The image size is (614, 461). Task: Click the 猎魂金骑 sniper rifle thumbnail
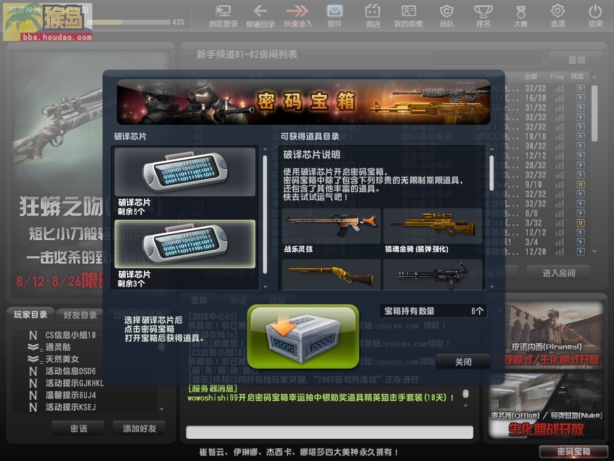pos(432,226)
